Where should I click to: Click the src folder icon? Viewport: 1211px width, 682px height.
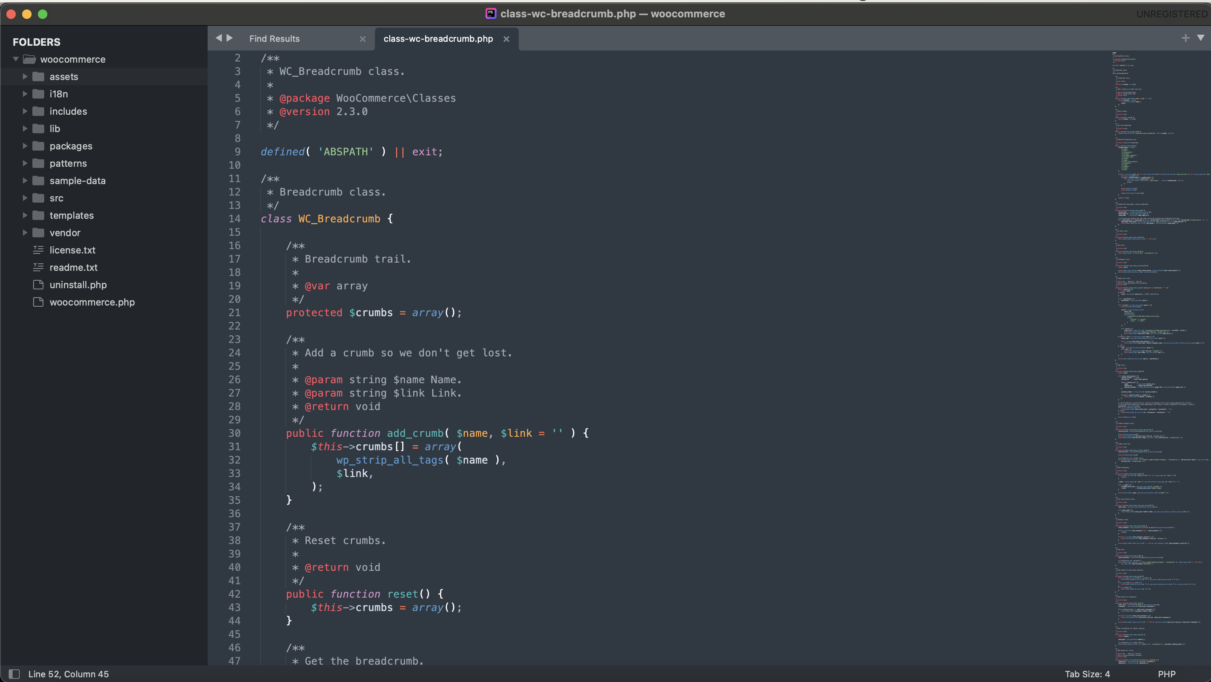(x=39, y=198)
